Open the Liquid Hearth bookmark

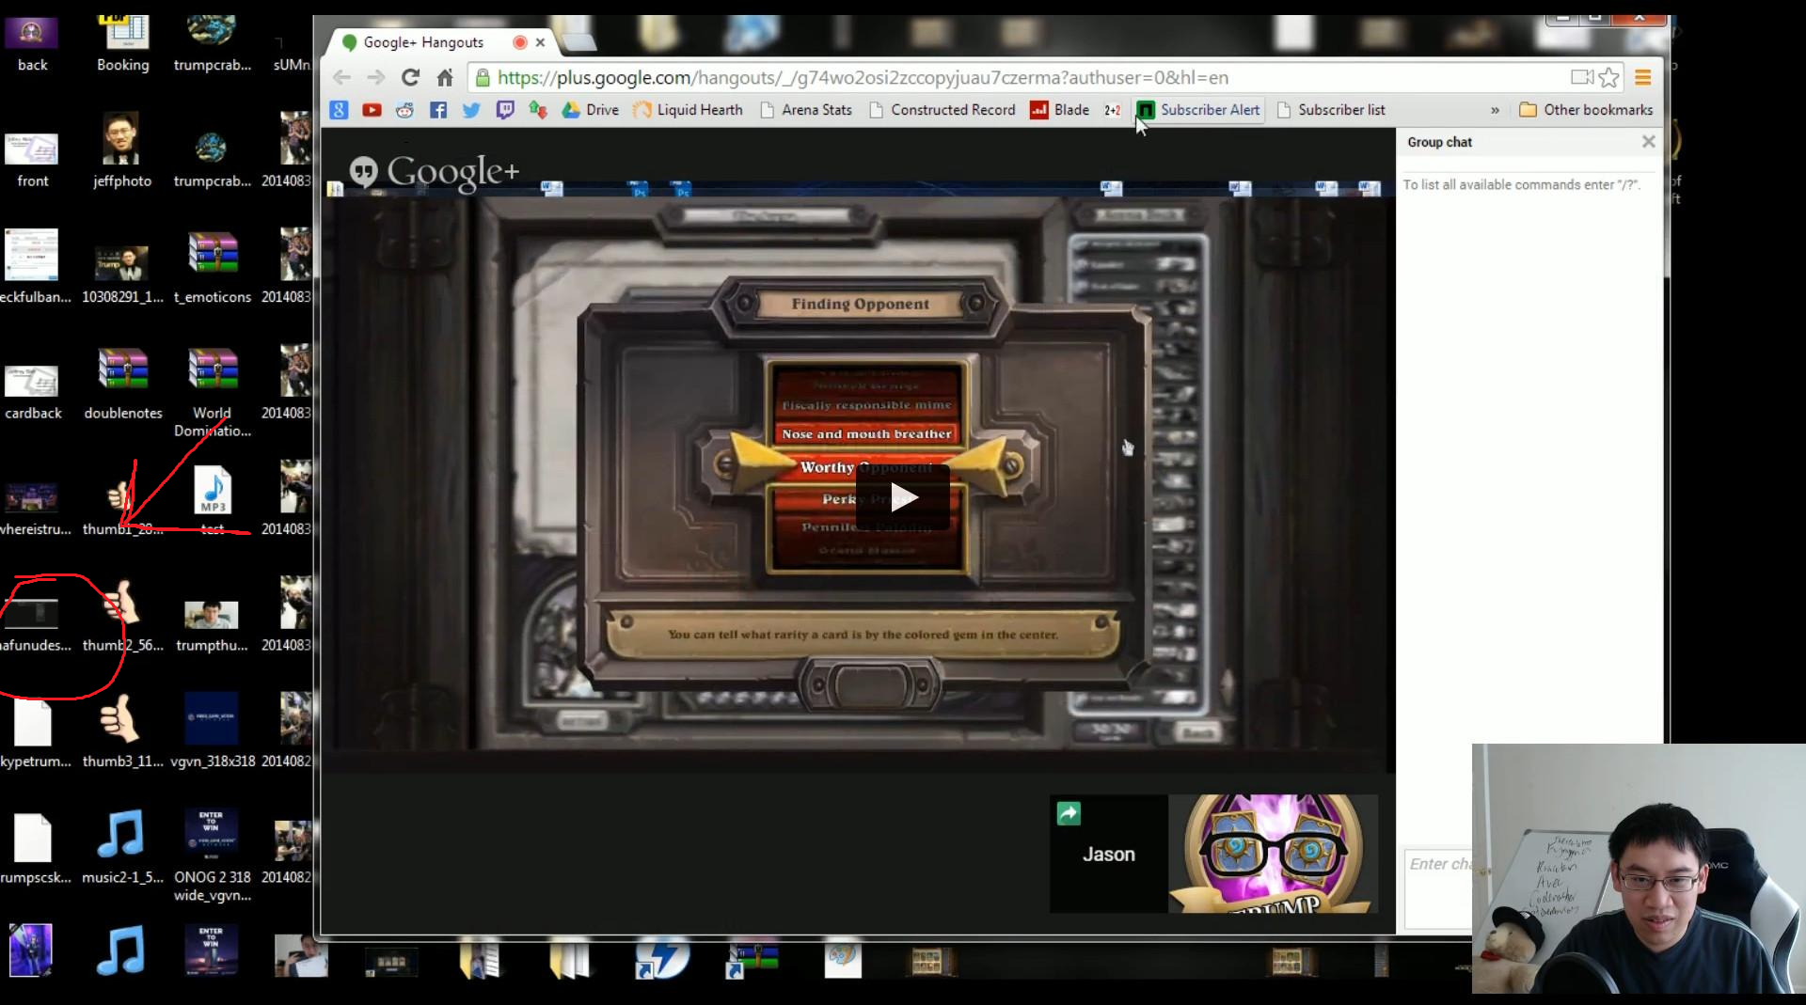tap(688, 110)
